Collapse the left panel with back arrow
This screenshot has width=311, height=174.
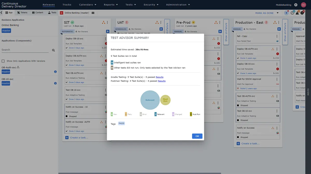[2, 12]
